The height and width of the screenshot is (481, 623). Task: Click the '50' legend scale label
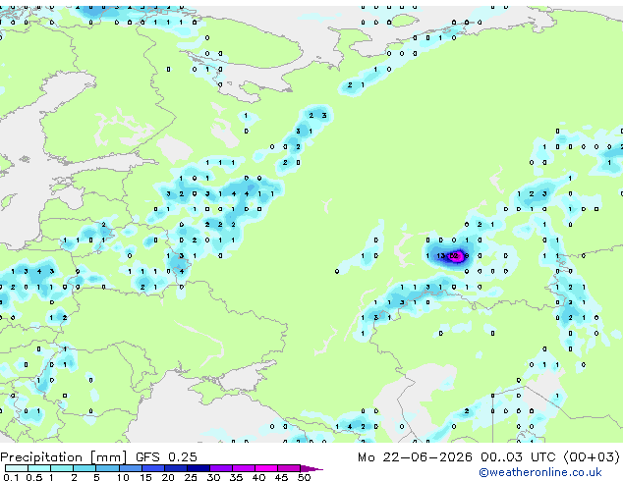305,477
